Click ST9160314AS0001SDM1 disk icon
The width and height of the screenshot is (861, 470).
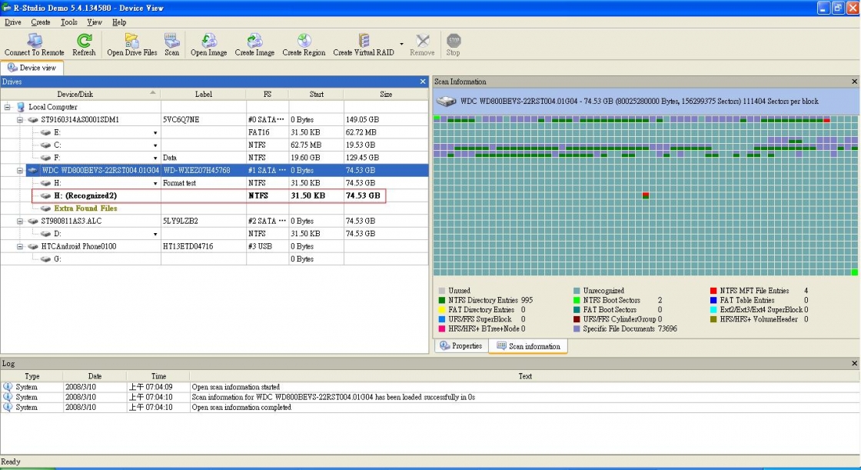(33, 119)
